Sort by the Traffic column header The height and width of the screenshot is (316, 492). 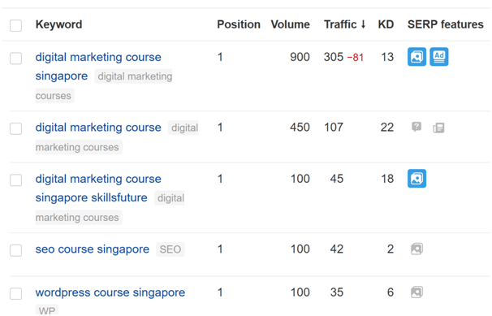click(x=345, y=24)
